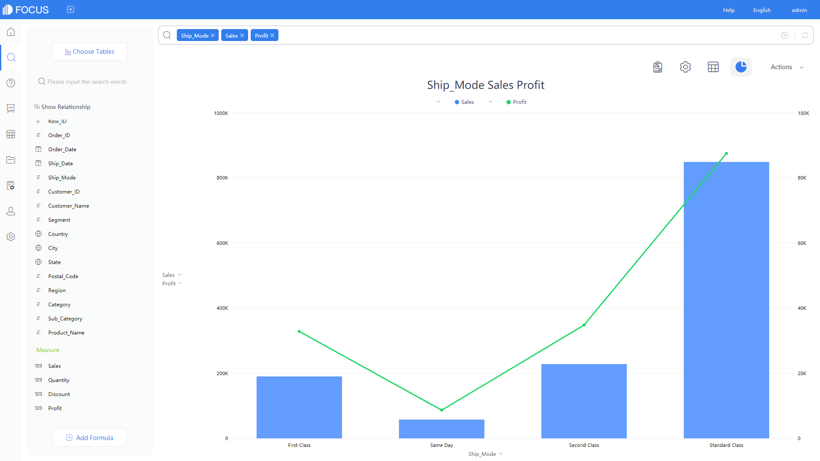Image resolution: width=820 pixels, height=461 pixels.
Task: Remove the Sales search tag
Action: tap(242, 35)
